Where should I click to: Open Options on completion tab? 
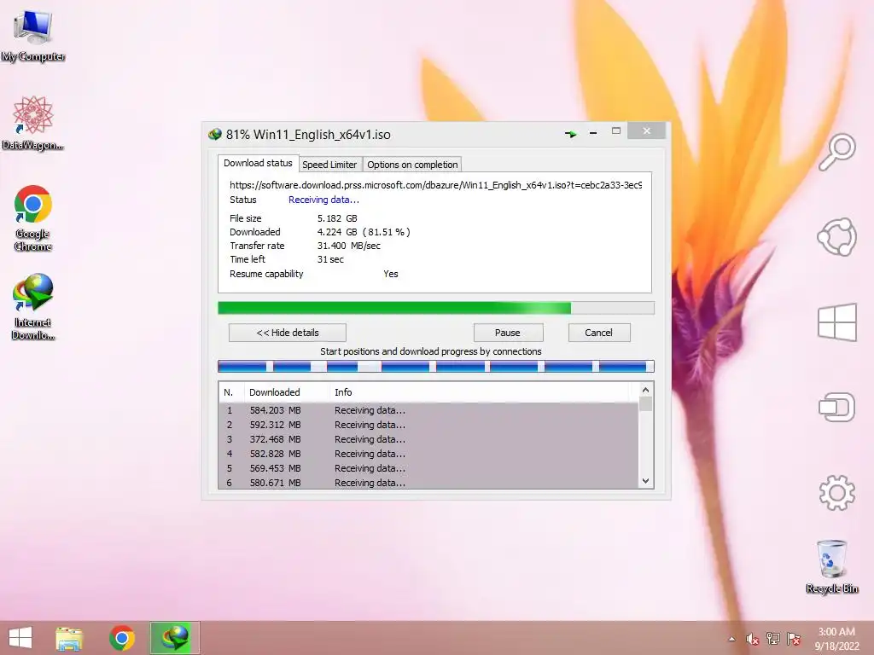pos(412,165)
